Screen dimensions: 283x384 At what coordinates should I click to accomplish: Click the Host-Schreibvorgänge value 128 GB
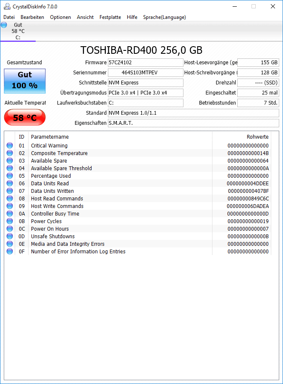[258, 73]
